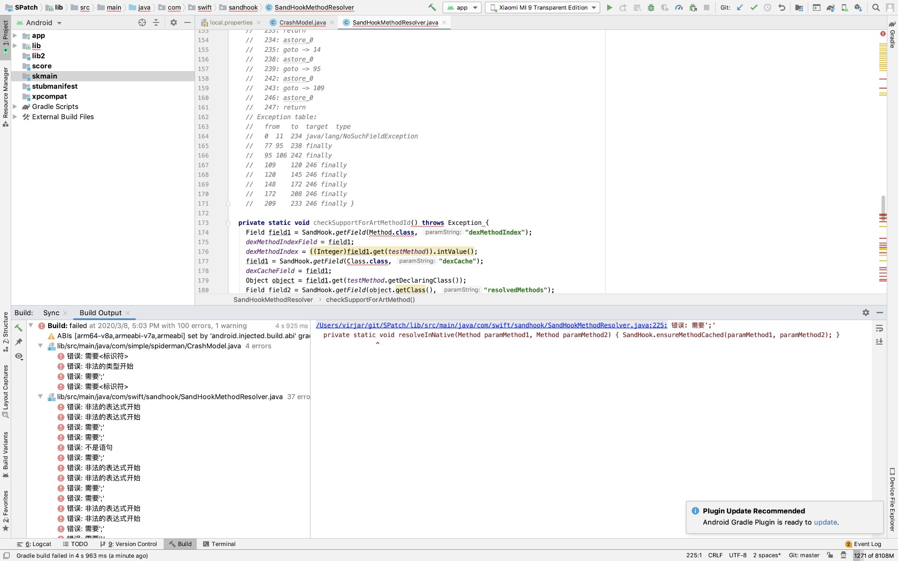Run the app with the green play button
898x561 pixels.
[x=609, y=7]
